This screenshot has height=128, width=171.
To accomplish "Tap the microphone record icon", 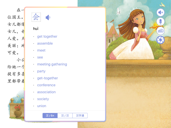I will (160, 22).
